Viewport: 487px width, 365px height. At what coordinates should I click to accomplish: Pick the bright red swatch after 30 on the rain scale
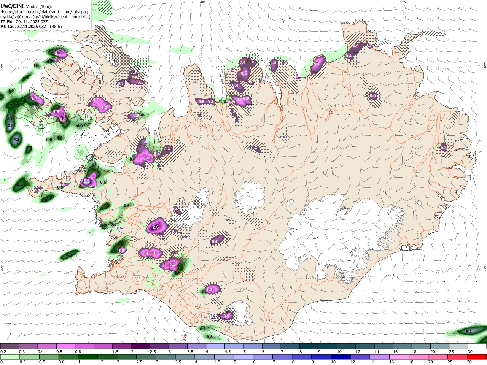tap(477, 357)
